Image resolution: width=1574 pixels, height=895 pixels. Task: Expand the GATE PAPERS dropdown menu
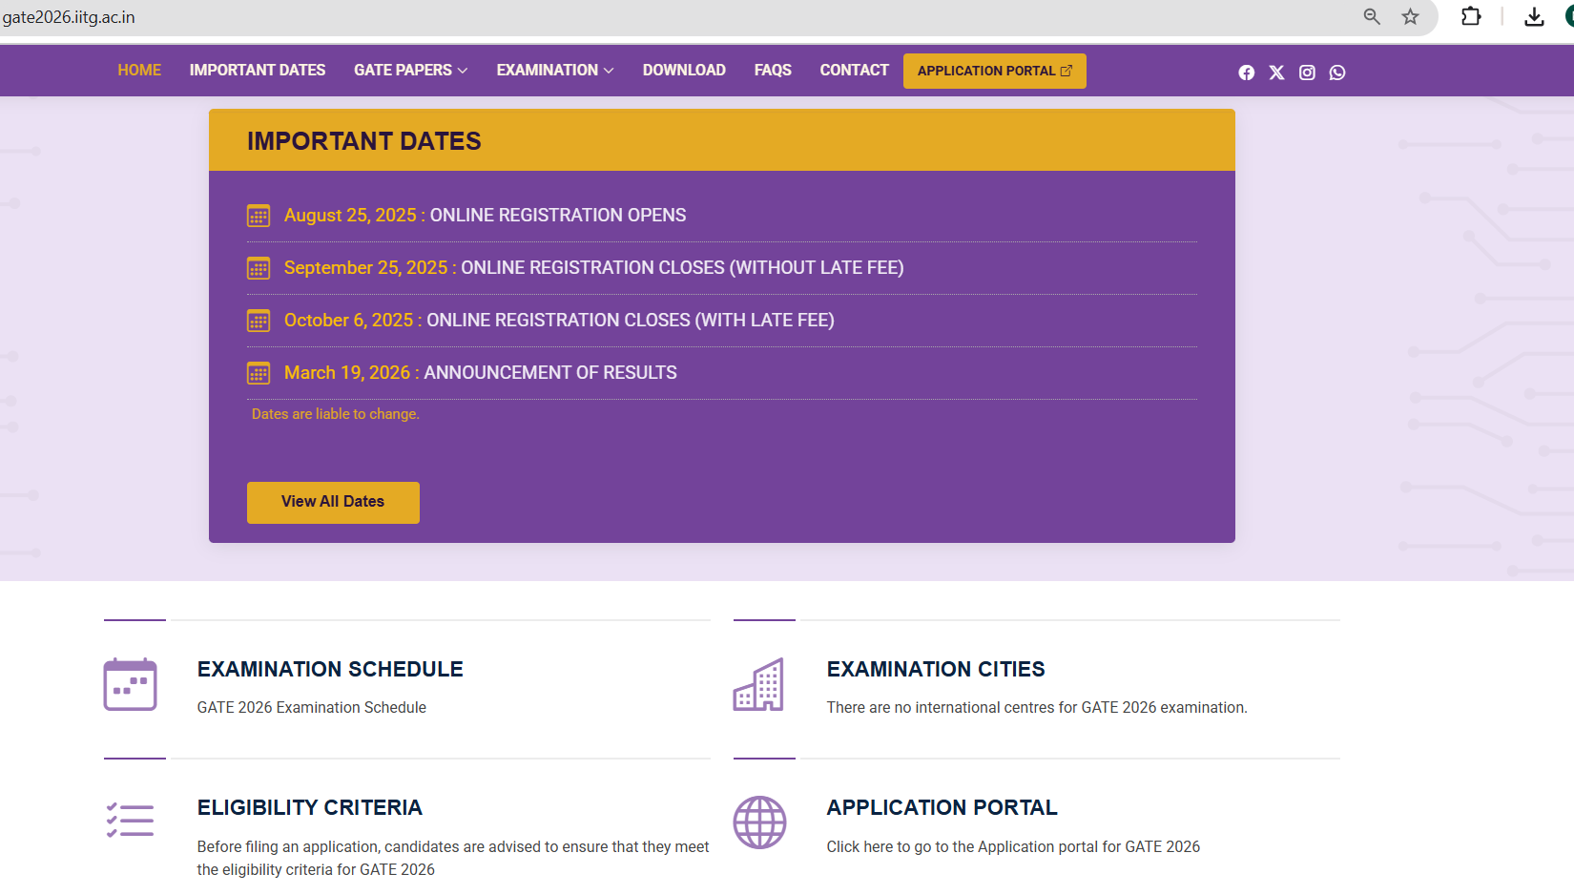[x=410, y=71]
